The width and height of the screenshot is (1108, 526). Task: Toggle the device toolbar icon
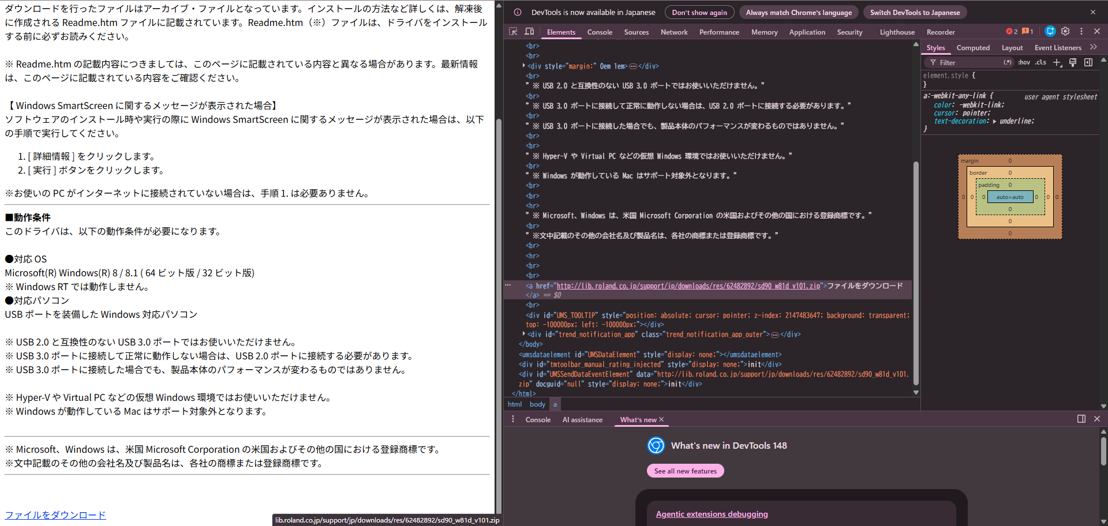[529, 32]
